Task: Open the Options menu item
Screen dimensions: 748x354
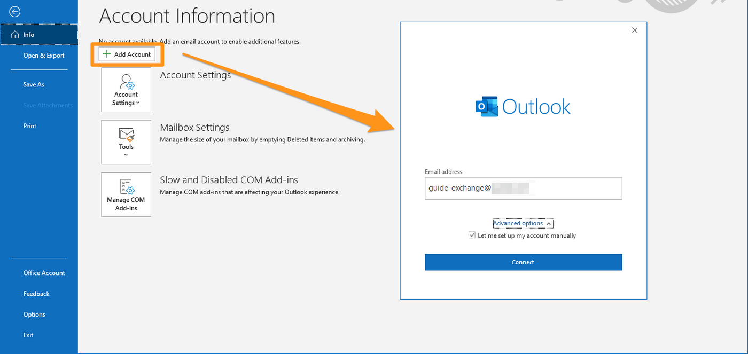Action: coord(34,314)
